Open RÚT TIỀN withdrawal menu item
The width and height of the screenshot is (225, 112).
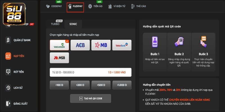tap(15, 72)
